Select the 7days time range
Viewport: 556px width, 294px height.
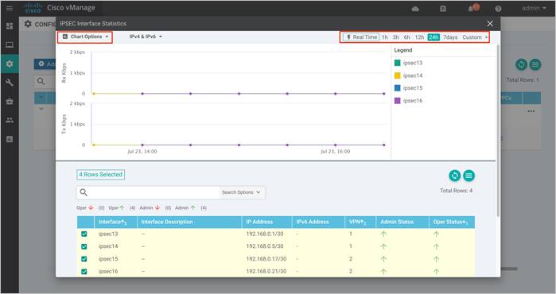pyautogui.click(x=450, y=37)
